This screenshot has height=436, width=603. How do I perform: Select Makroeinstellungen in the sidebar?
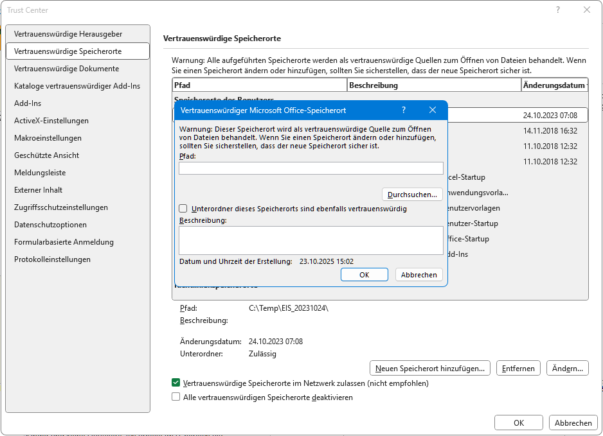tap(48, 138)
